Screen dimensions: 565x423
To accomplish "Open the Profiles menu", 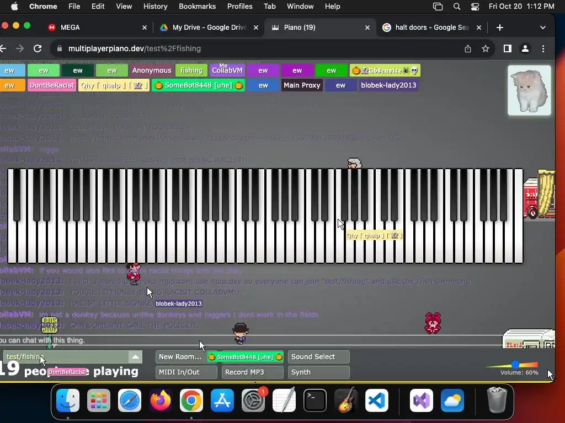I will [x=239, y=7].
